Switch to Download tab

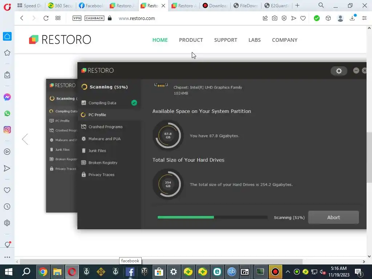[215, 5]
